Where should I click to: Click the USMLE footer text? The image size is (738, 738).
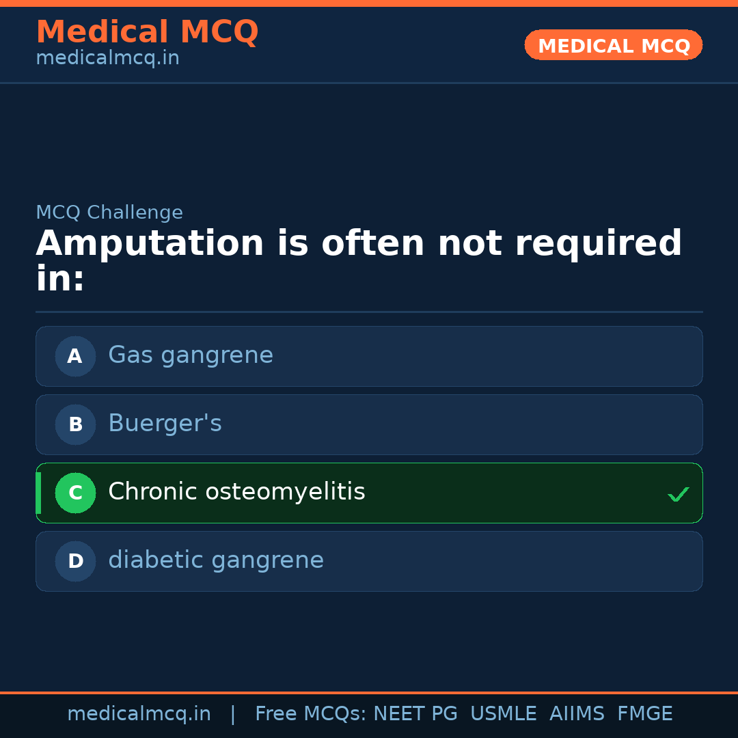pos(503,714)
